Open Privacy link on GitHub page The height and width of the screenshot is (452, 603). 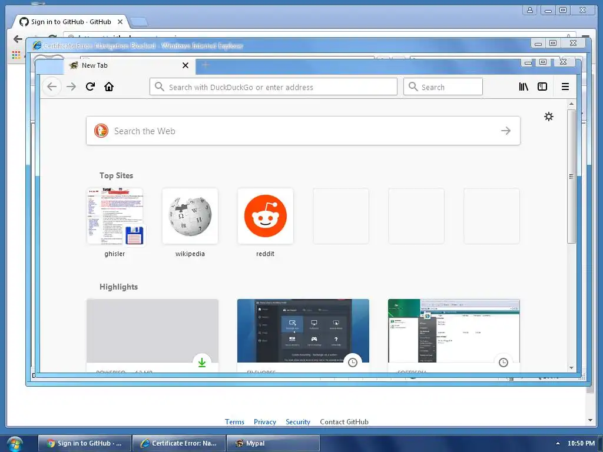click(265, 421)
